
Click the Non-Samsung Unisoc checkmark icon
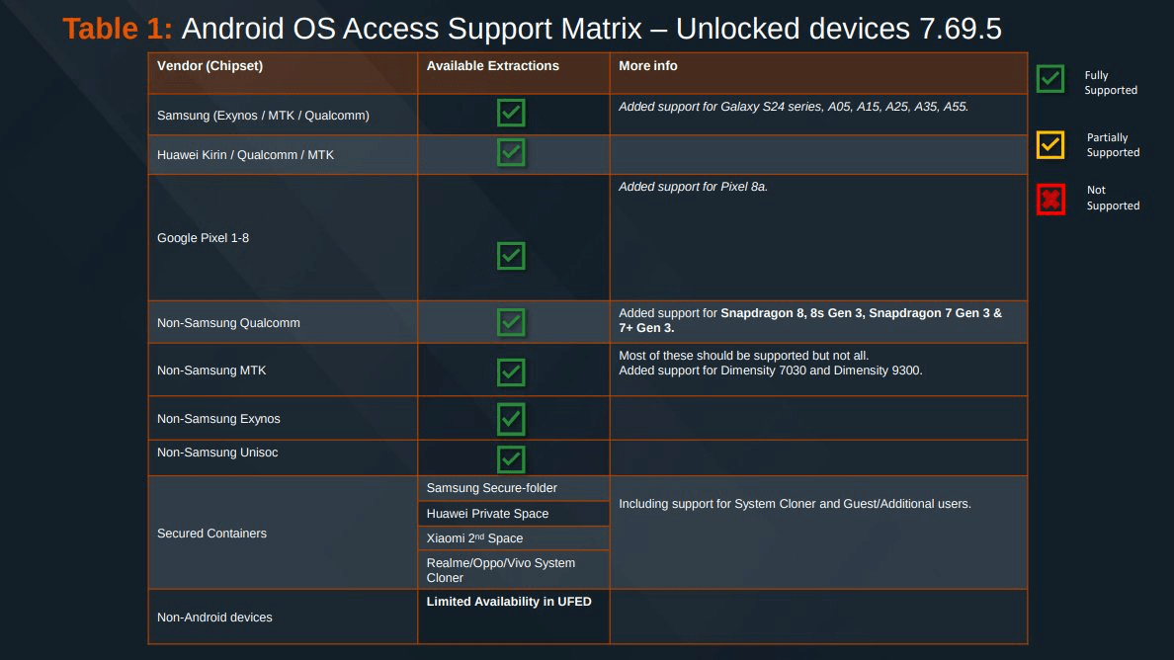(511, 456)
